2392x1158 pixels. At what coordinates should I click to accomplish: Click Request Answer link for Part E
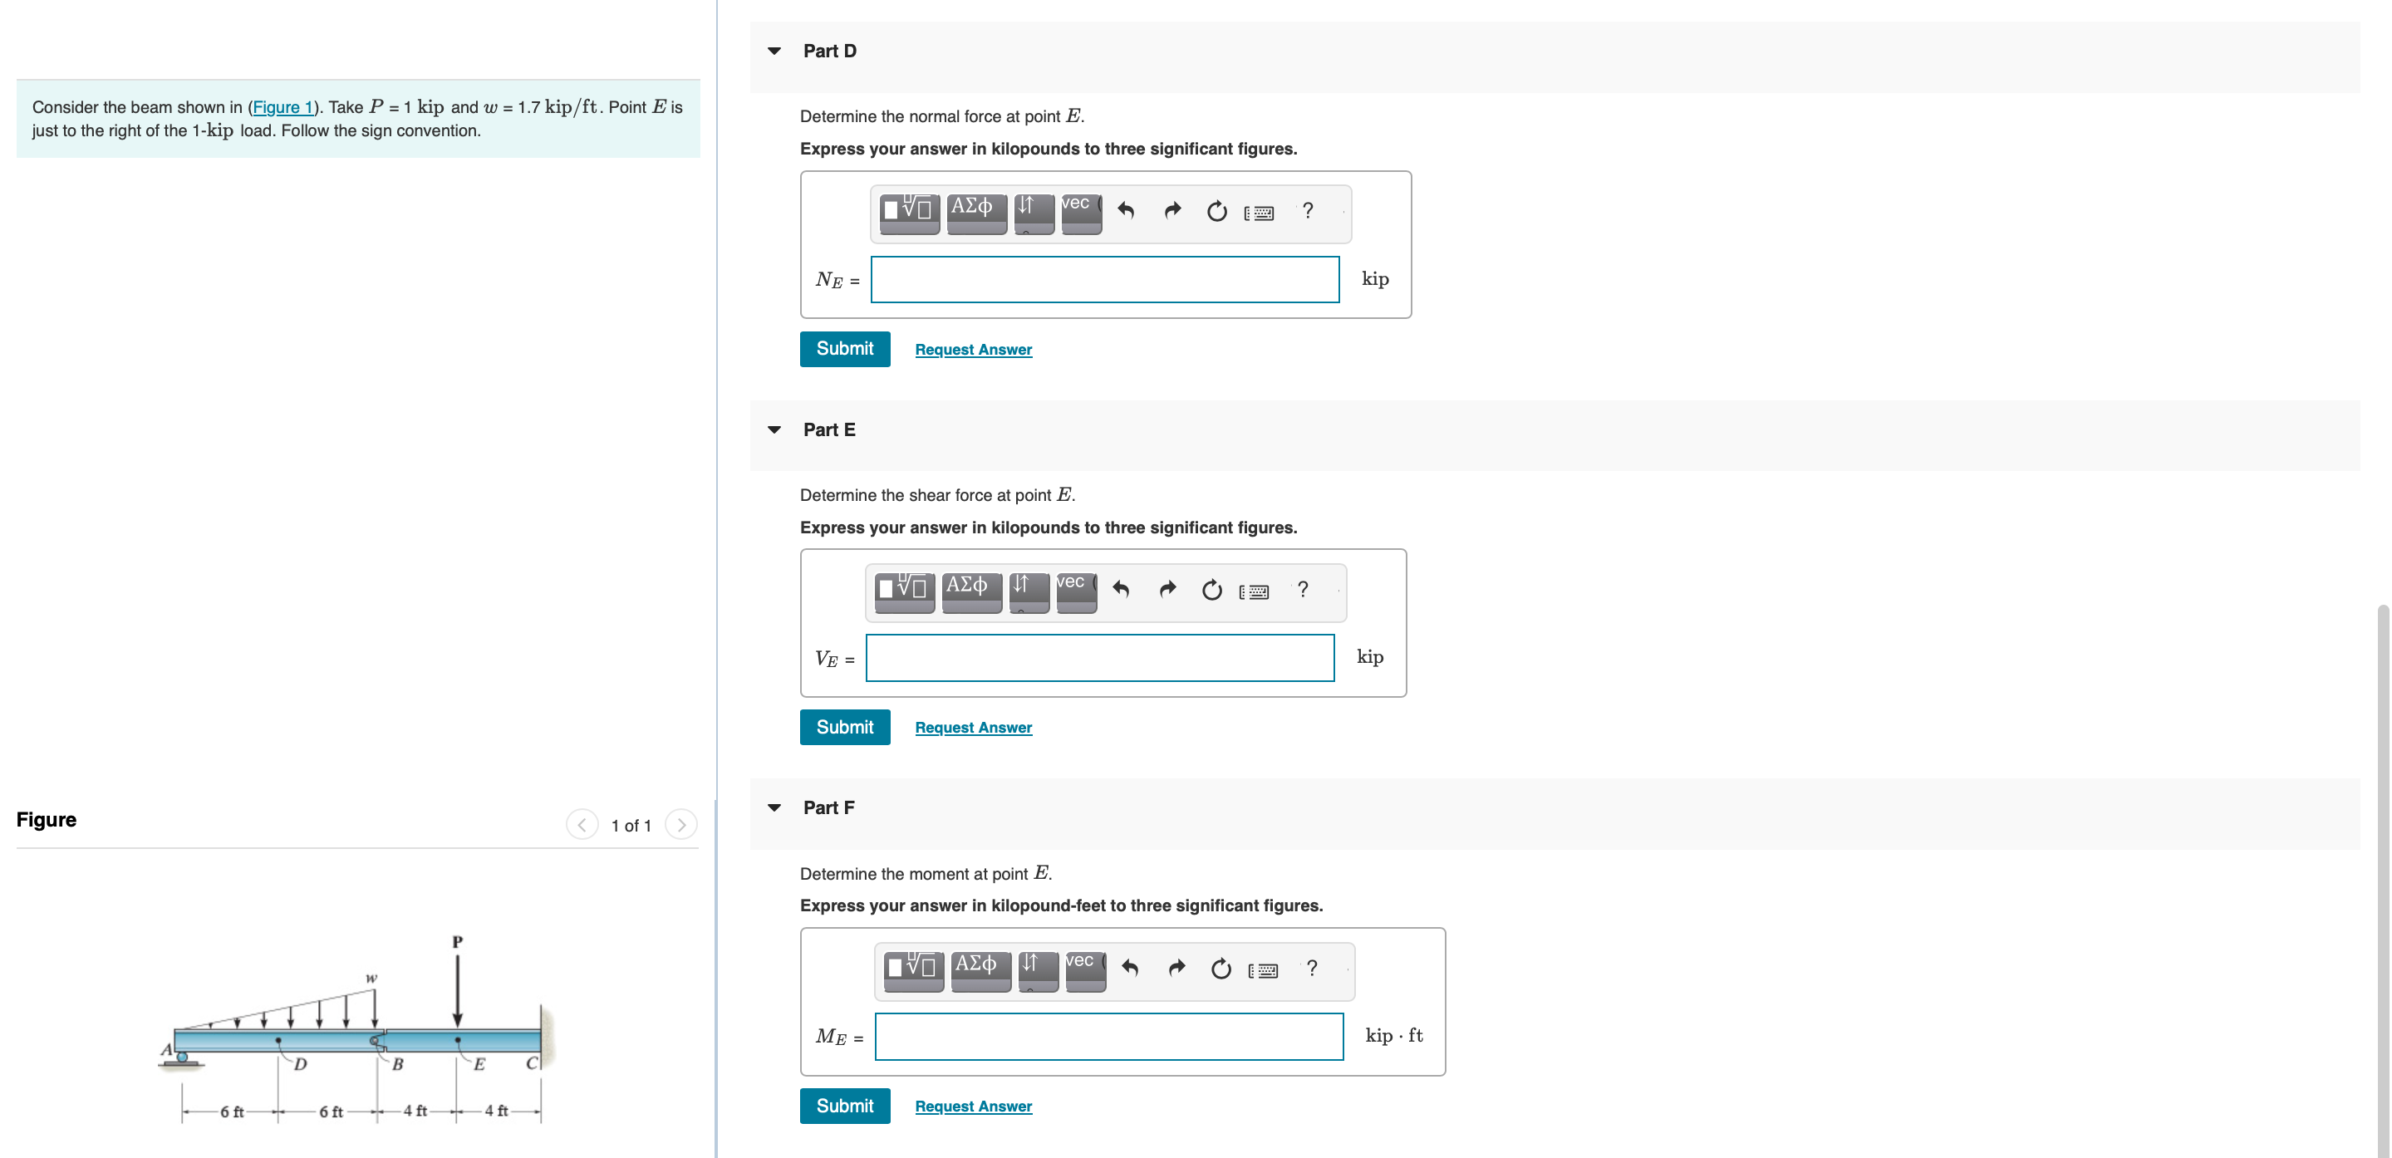pos(972,728)
